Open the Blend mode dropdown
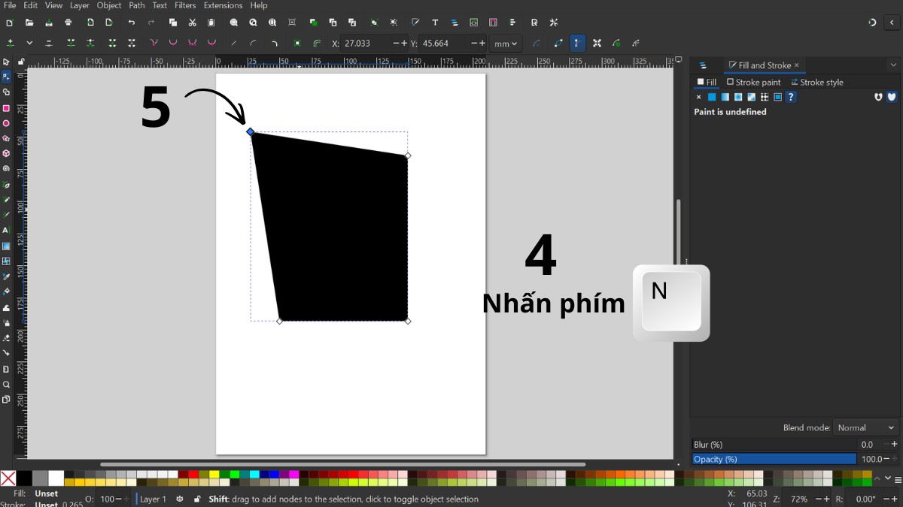Viewport: 903px width, 507px height. point(865,427)
